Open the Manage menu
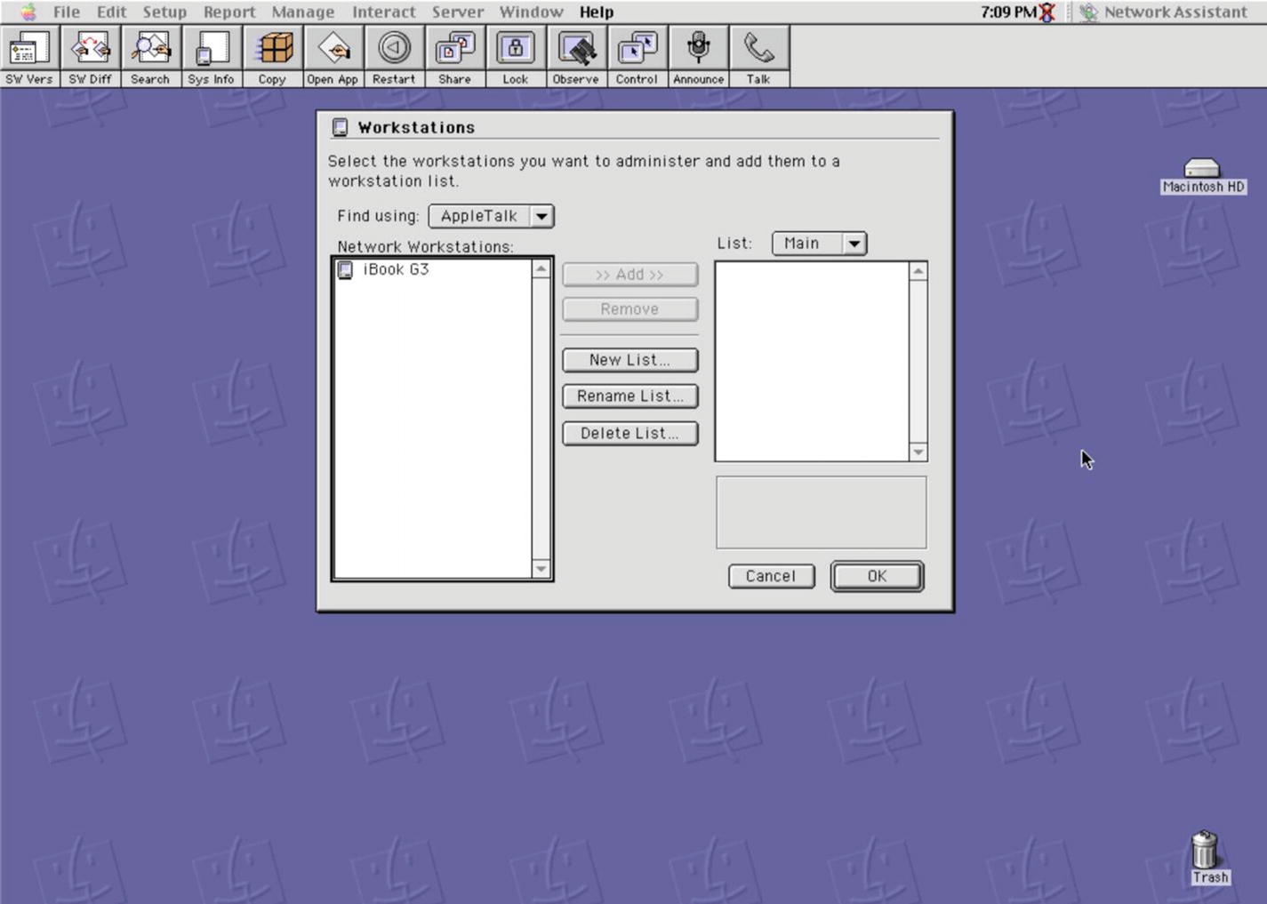1267x904 pixels. [x=303, y=12]
